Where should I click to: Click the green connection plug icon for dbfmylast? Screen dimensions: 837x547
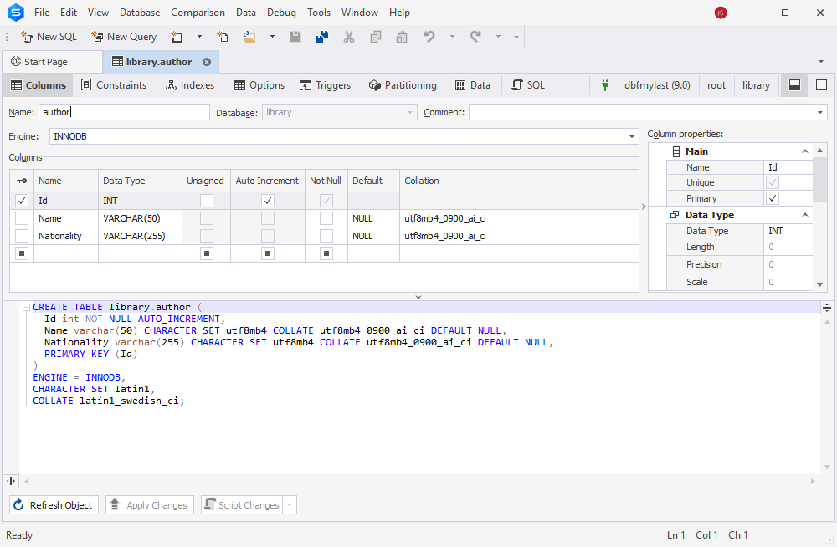(x=604, y=84)
